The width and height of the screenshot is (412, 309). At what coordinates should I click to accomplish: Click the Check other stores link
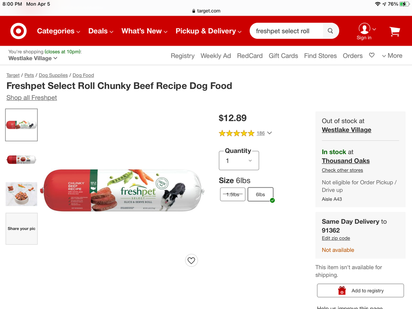pos(342,170)
